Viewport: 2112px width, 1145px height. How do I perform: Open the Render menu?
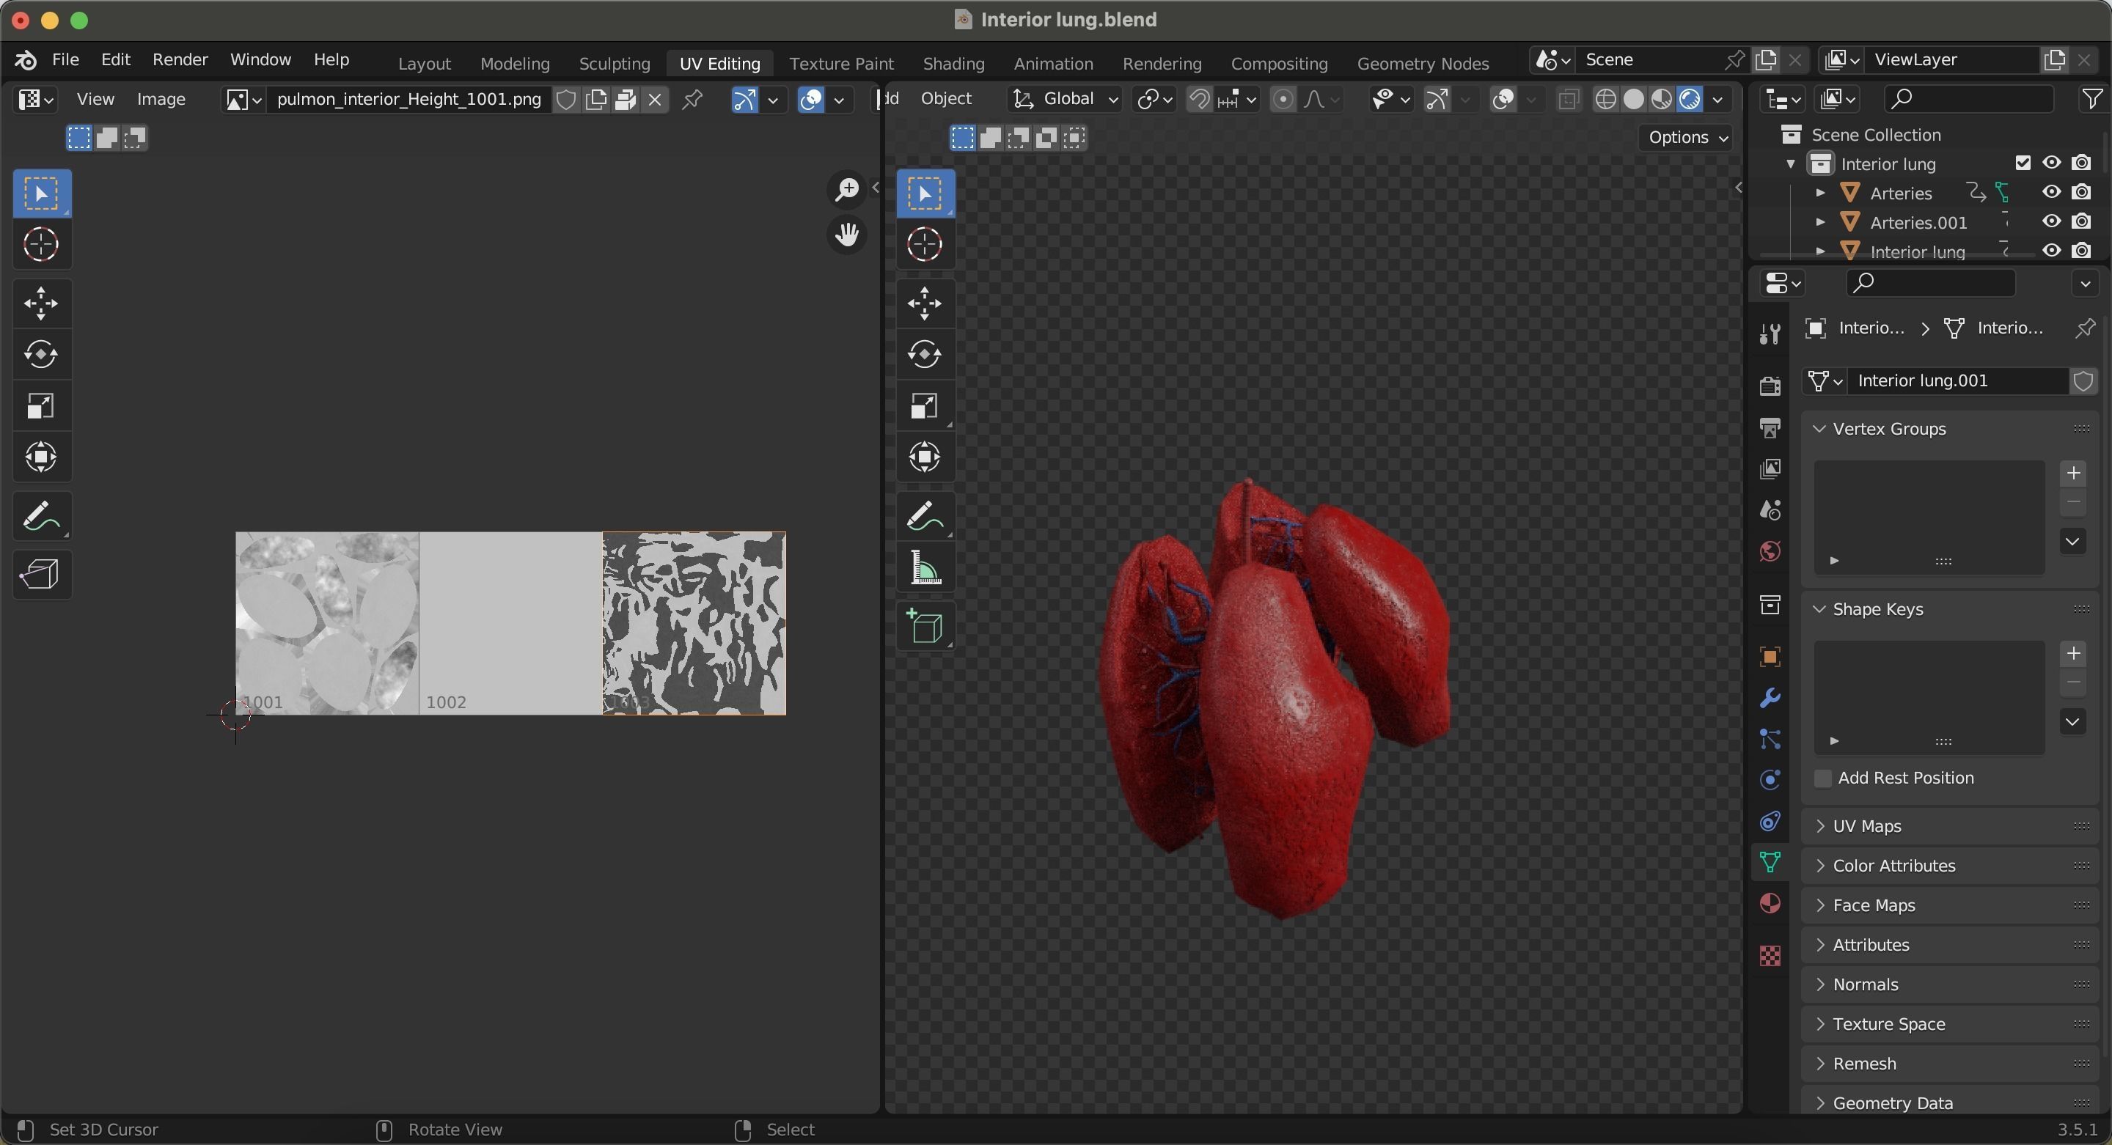180,60
